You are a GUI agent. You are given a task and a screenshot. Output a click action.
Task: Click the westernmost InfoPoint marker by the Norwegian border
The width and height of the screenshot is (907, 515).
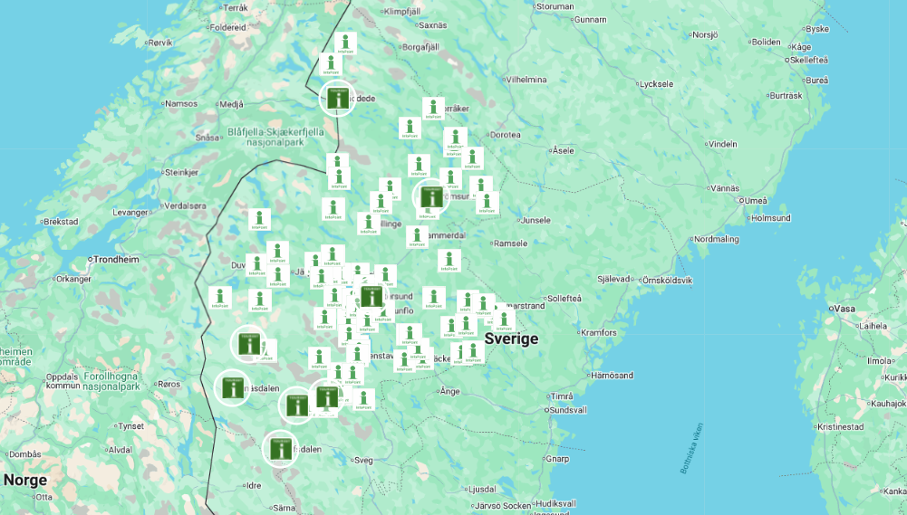220,298
